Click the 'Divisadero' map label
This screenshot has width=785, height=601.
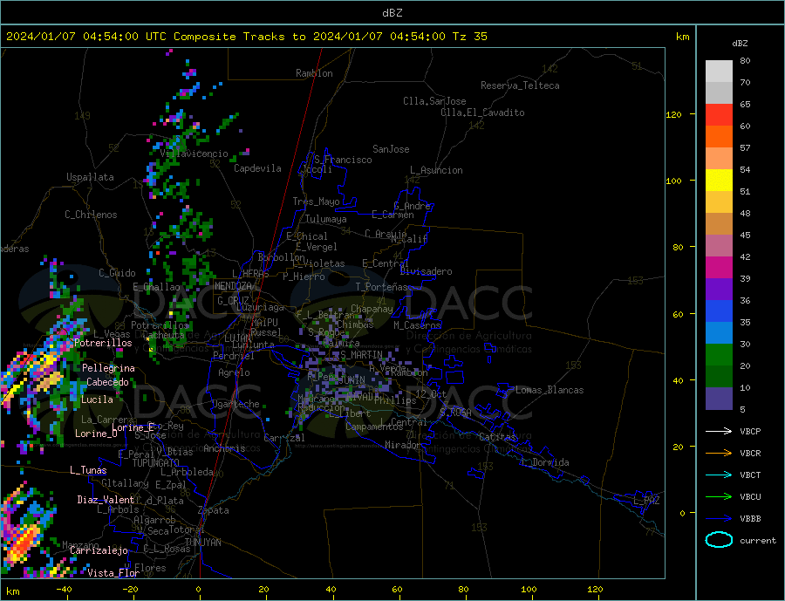[x=426, y=271]
